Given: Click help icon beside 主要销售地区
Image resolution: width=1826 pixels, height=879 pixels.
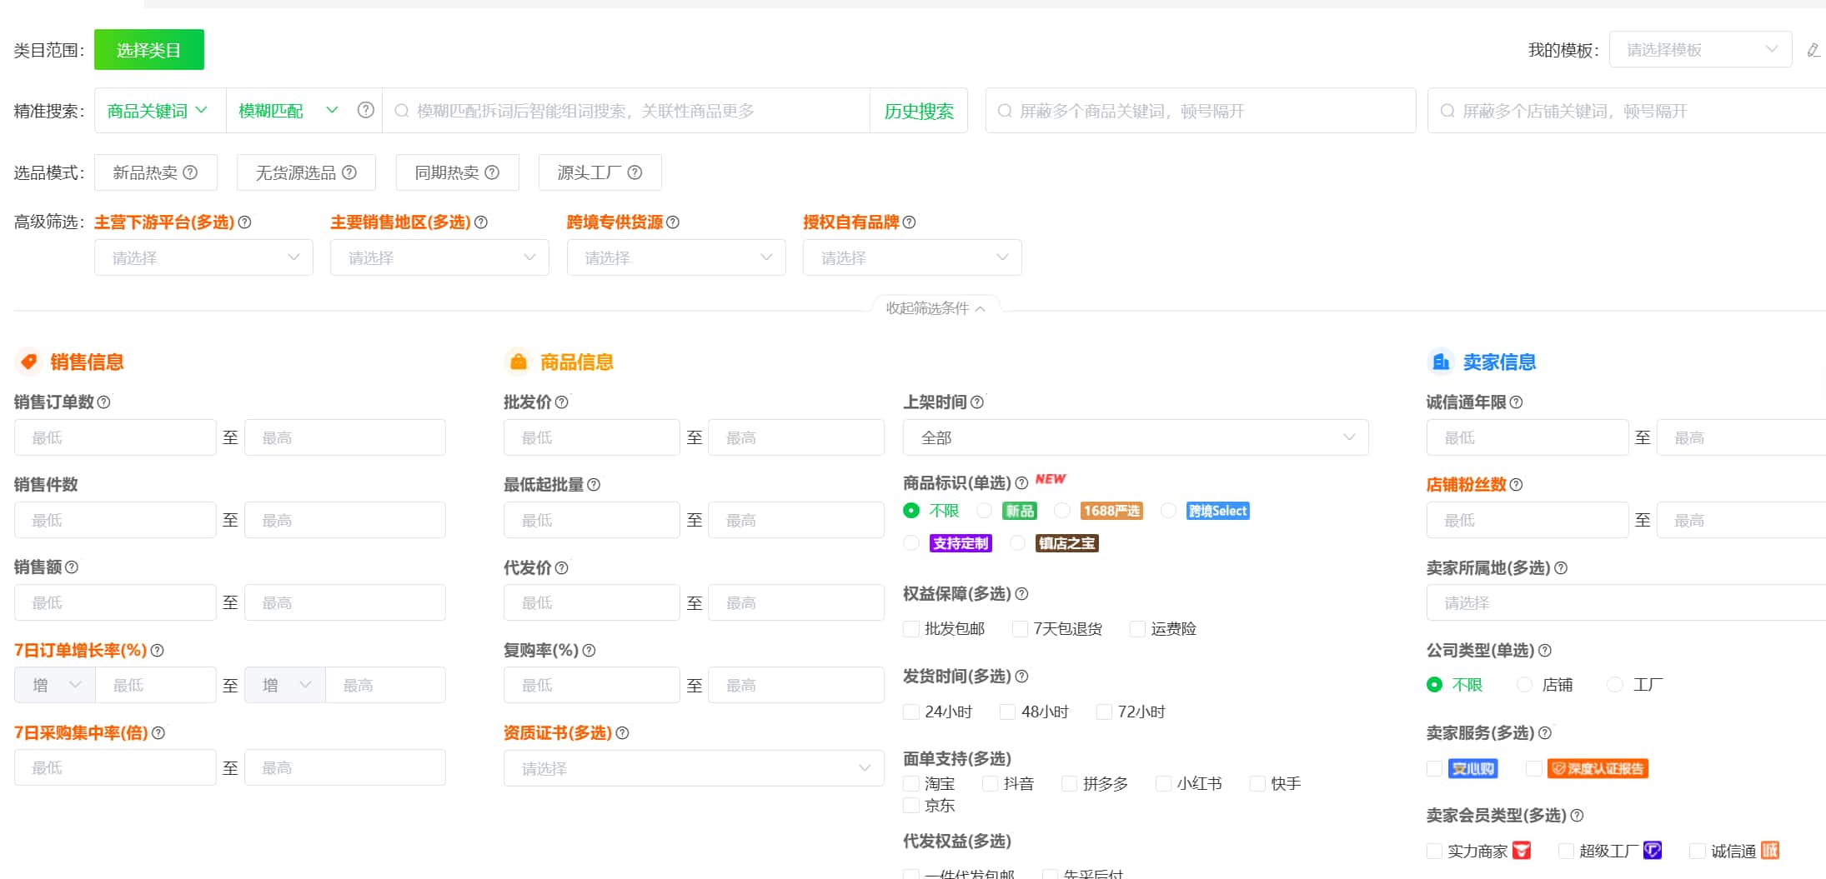Looking at the screenshot, I should click(481, 222).
